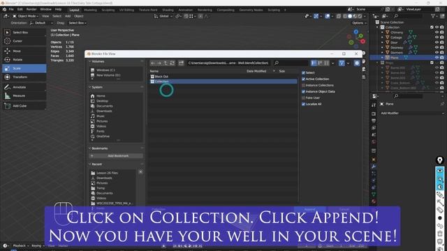Image resolution: width=447 pixels, height=251 pixels.
Task: Refresh the File View listing
Action: click(x=172, y=63)
